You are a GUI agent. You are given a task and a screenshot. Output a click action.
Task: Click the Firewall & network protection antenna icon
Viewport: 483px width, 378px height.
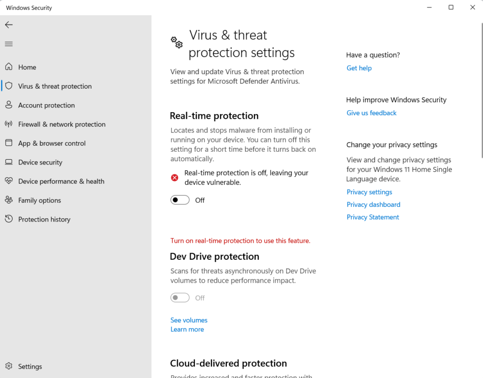pos(8,124)
